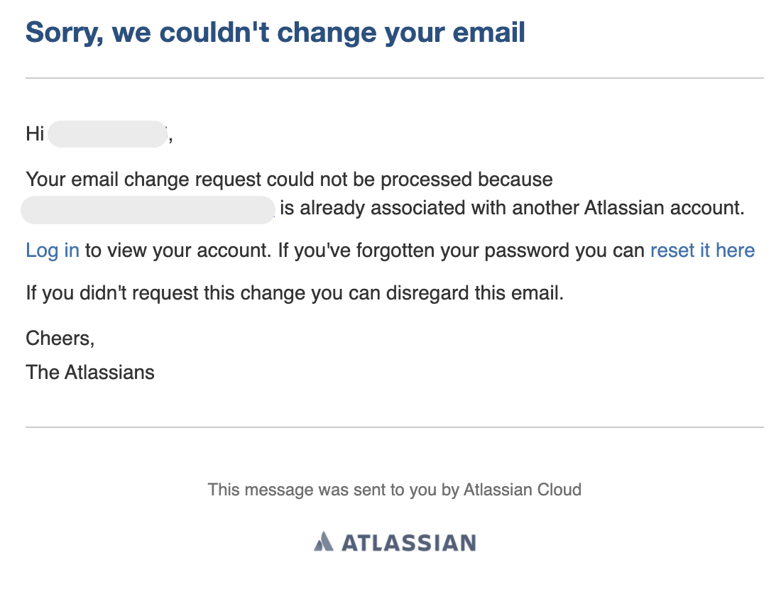Click the "Hi" greeting word
The width and height of the screenshot is (781, 599).
pos(35,134)
